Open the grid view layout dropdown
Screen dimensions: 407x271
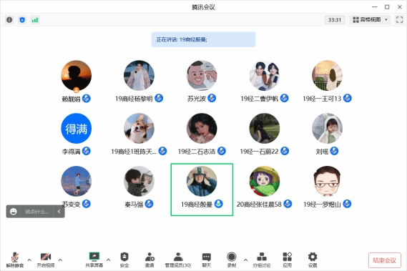(370, 20)
